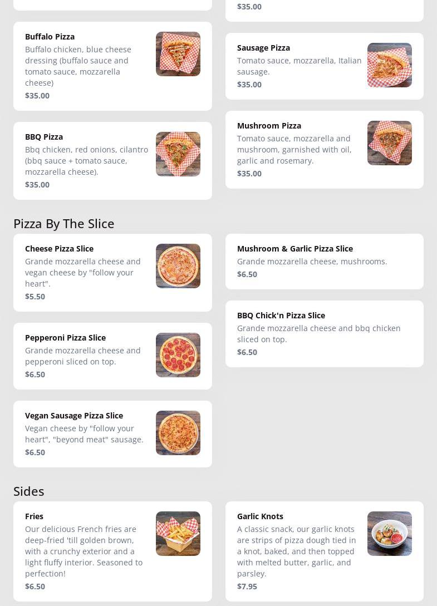Select the Sausage Pizza photo
437x606 pixels.
[390, 65]
